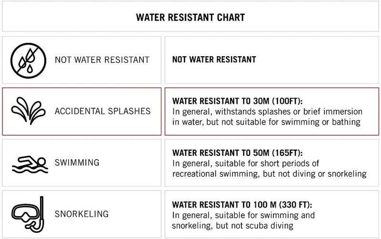Click the NOT WATER RESISTANT label beside icon
The width and height of the screenshot is (381, 239).
point(102,60)
